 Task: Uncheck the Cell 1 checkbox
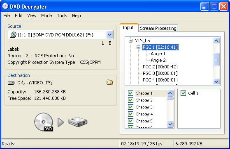click(x=183, y=93)
